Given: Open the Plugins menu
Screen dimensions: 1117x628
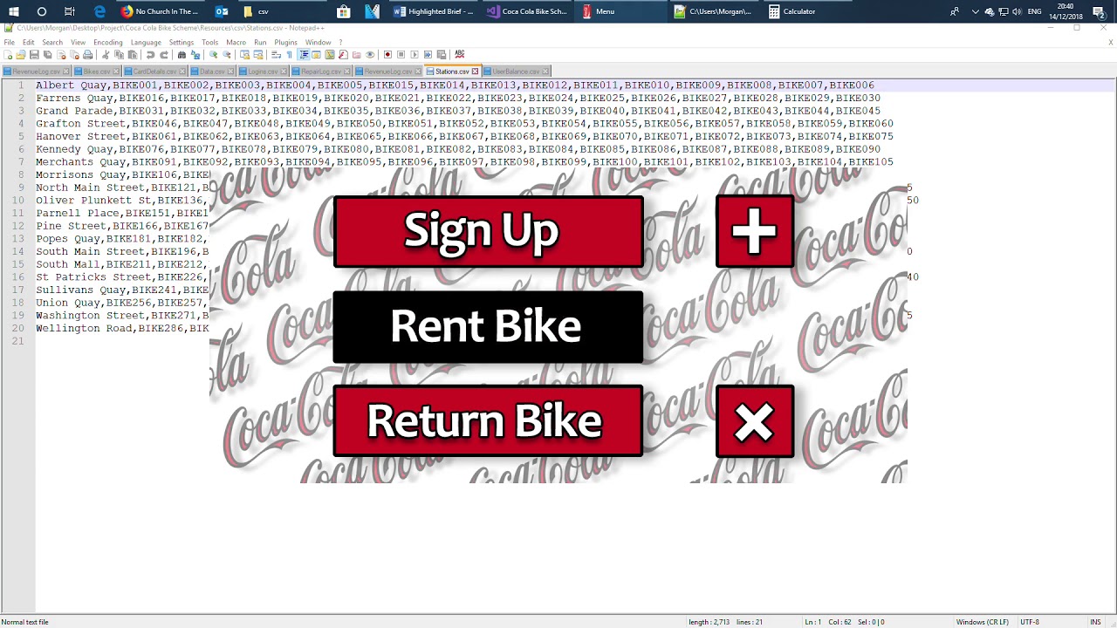Looking at the screenshot, I should point(285,42).
